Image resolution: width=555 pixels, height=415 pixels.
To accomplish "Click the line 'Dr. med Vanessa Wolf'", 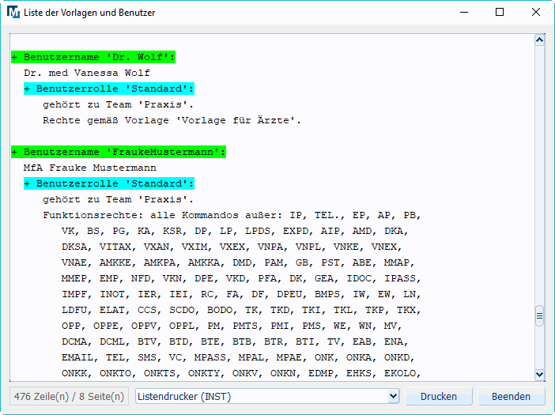I will 86,73.
